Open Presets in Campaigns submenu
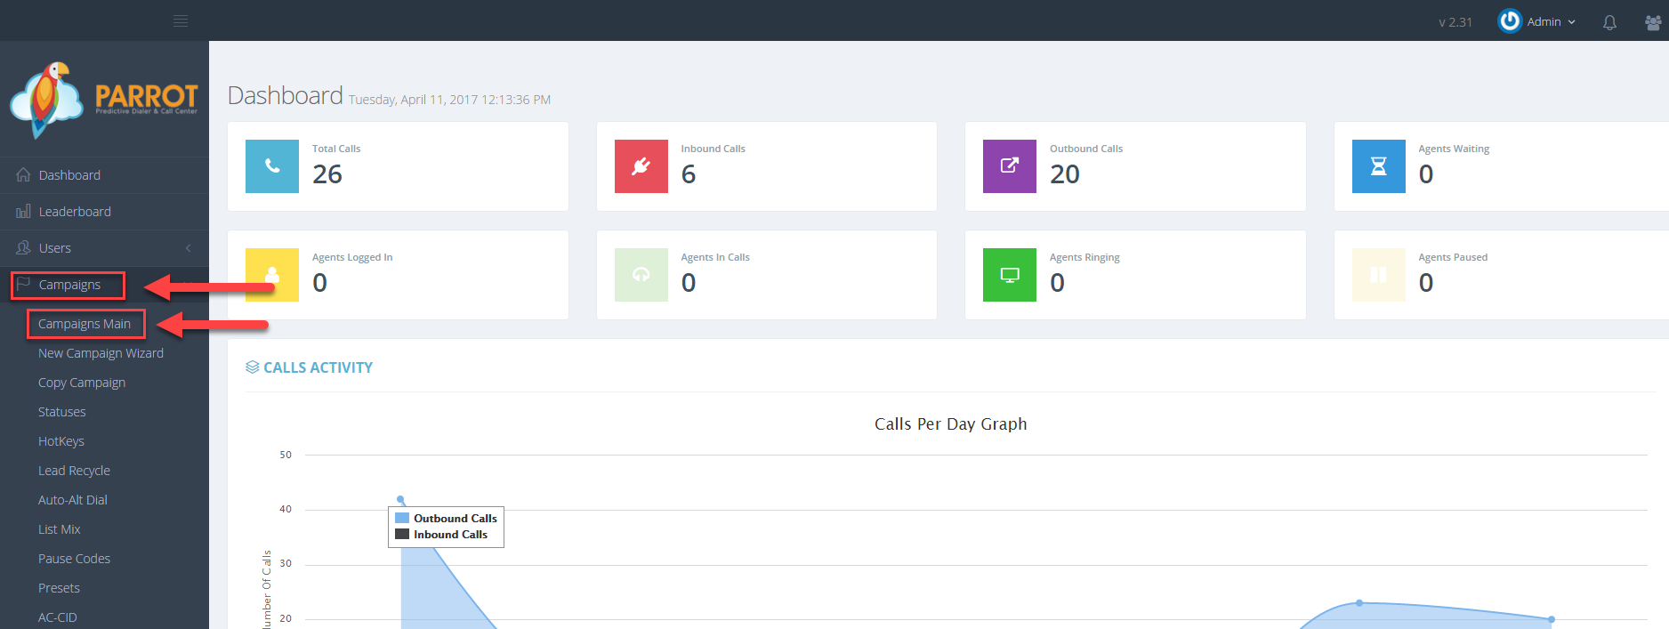1669x629 pixels. (x=59, y=588)
